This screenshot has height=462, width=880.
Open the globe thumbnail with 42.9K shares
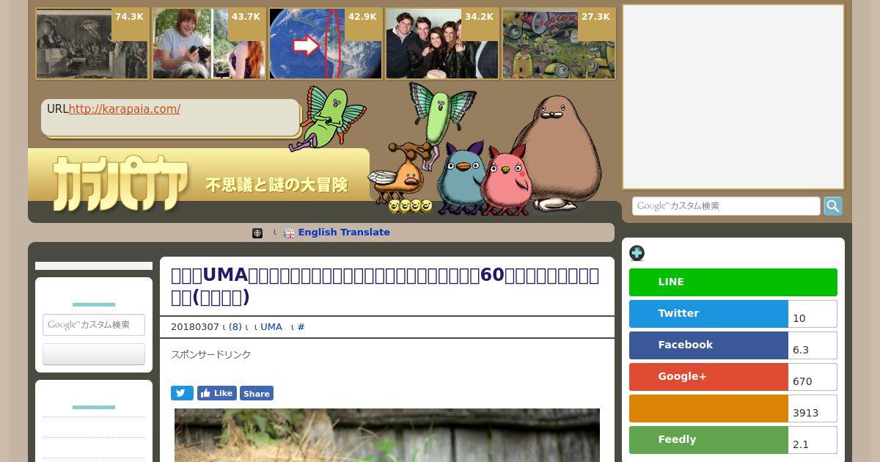326,43
